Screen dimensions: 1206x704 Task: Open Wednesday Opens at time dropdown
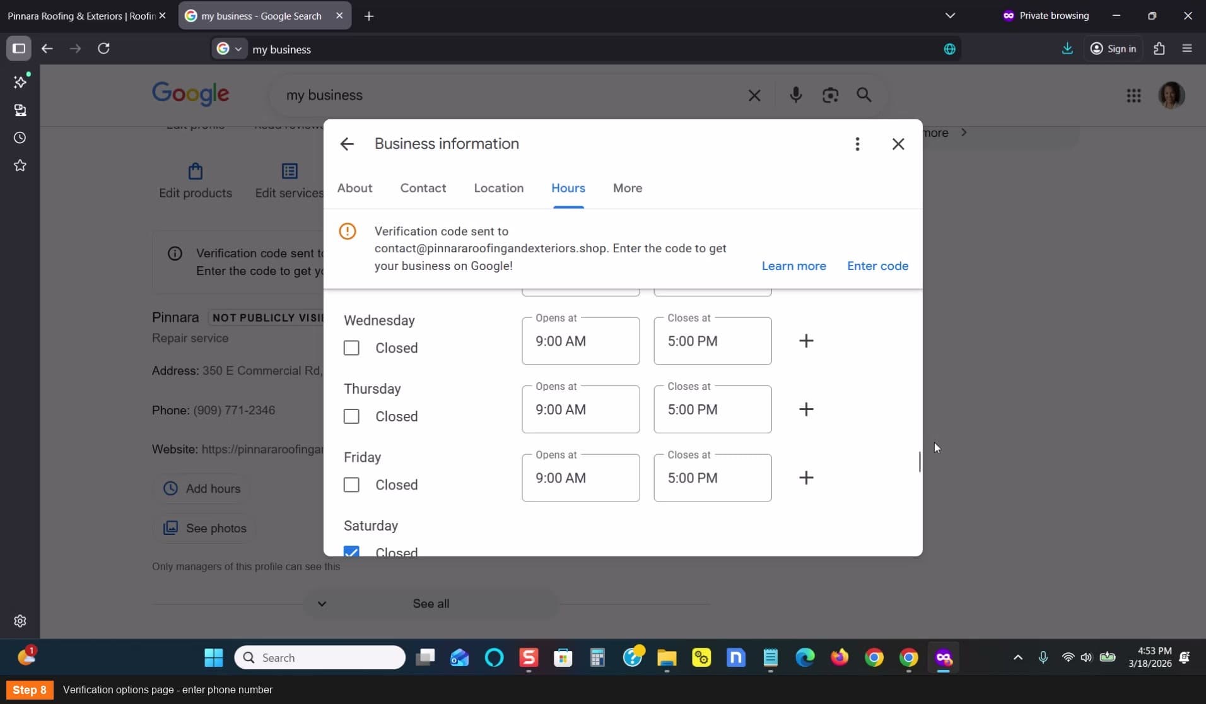pyautogui.click(x=581, y=341)
